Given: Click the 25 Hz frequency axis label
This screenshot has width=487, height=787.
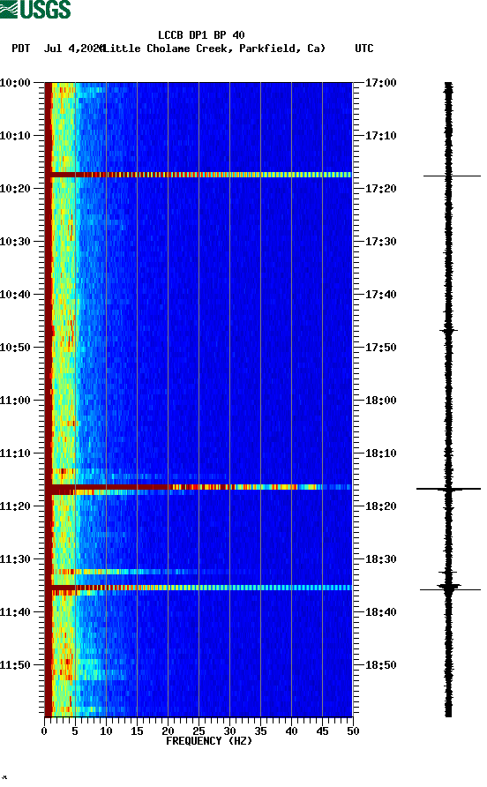Looking at the screenshot, I should coord(199,731).
